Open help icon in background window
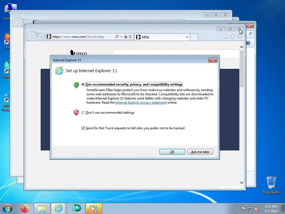This screenshot has height=214, width=285. (x=248, y=43)
